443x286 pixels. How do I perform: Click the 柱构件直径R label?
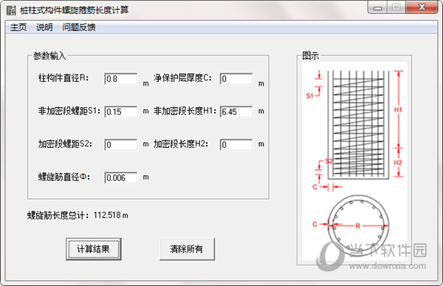(63, 78)
